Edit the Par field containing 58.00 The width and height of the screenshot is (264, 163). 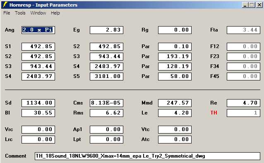175,76
